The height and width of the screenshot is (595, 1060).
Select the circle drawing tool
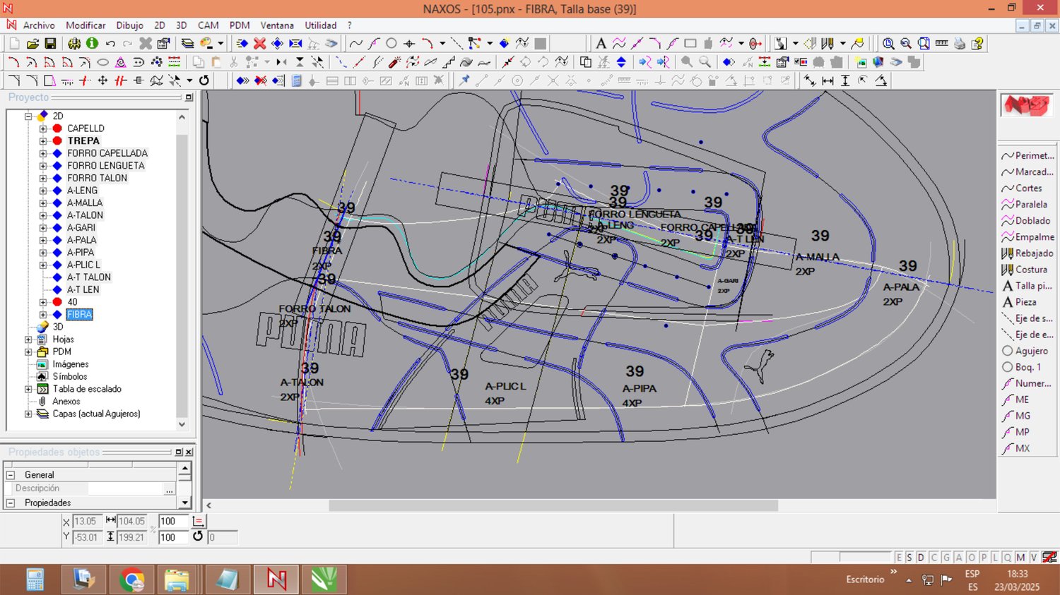tap(391, 44)
